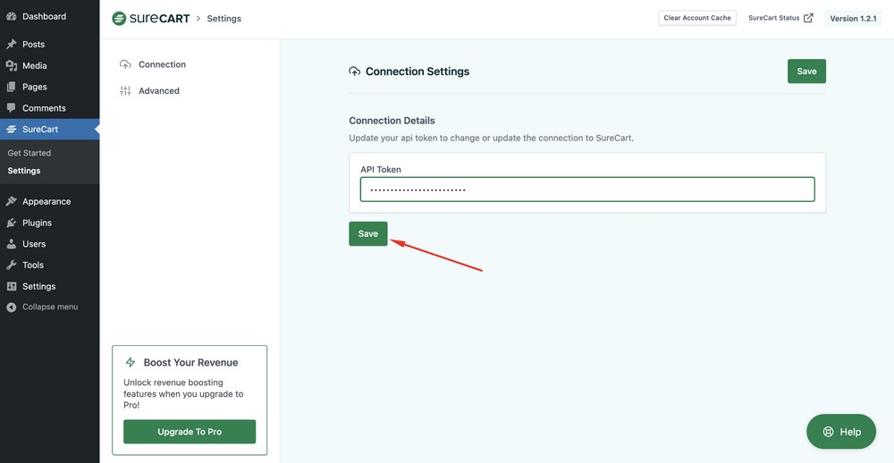Click Save button below API Token
Viewport: 894px width, 463px height.
[368, 234]
